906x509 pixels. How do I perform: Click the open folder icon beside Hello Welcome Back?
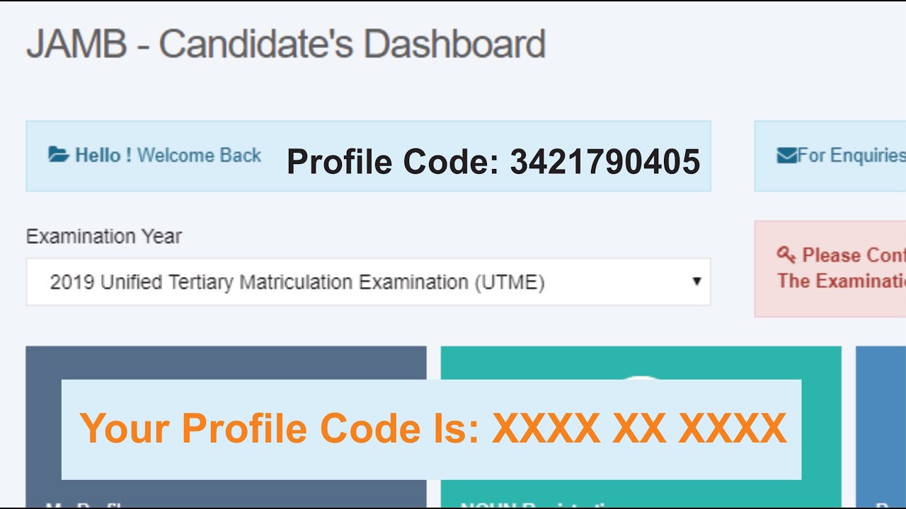[x=59, y=155]
